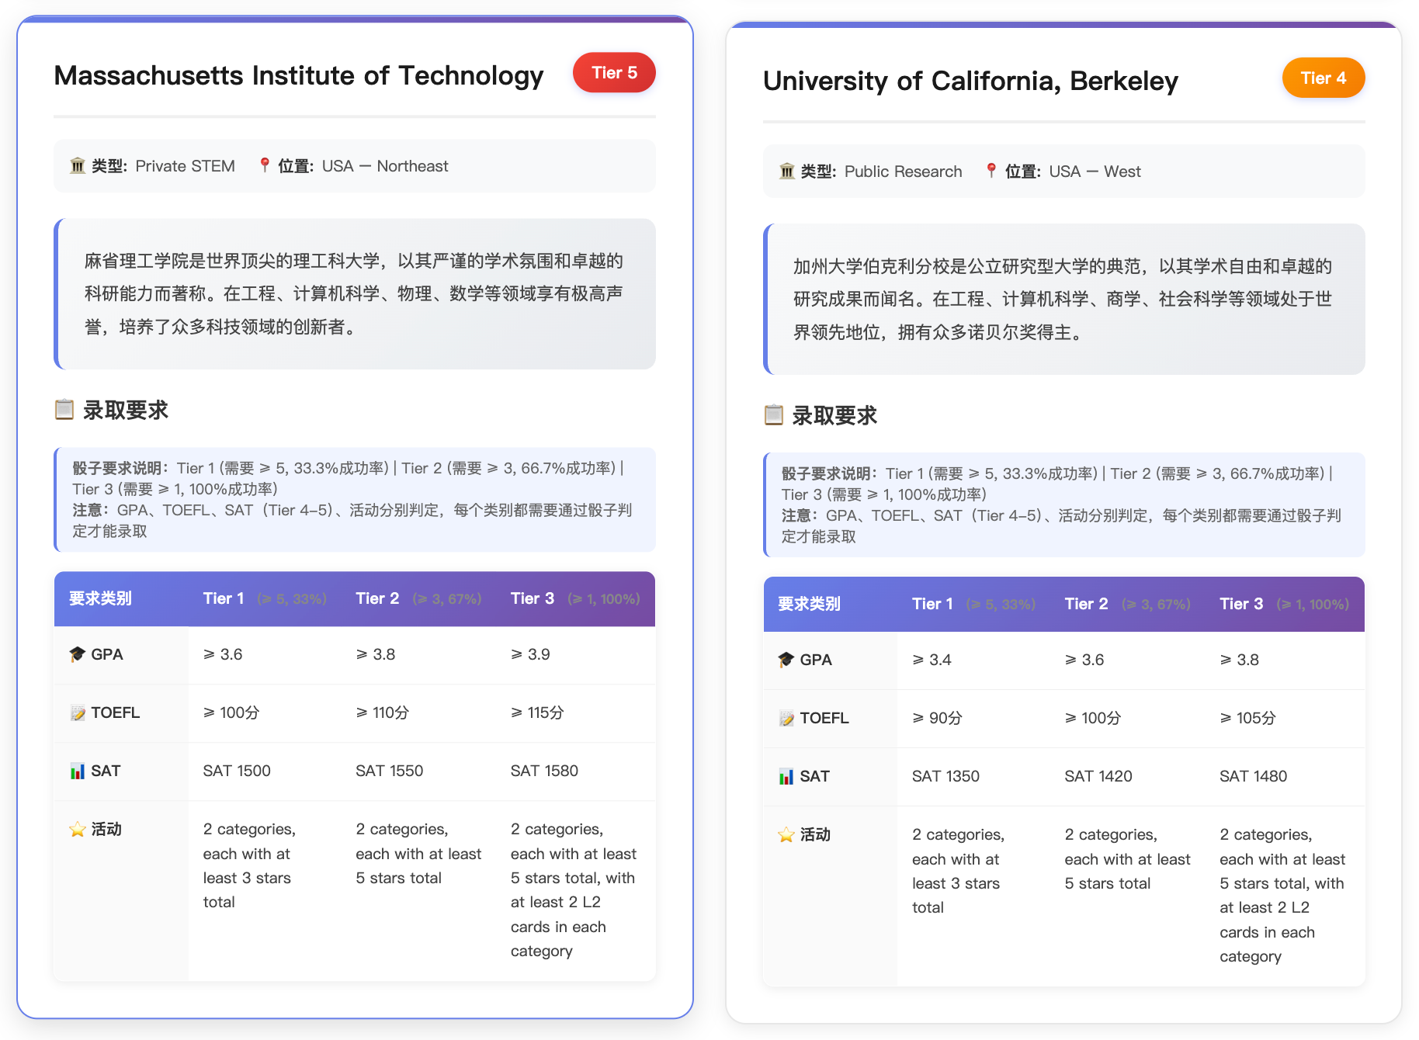
Task: Click the 🎓 GPA icon in Berkeley table
Action: (785, 660)
